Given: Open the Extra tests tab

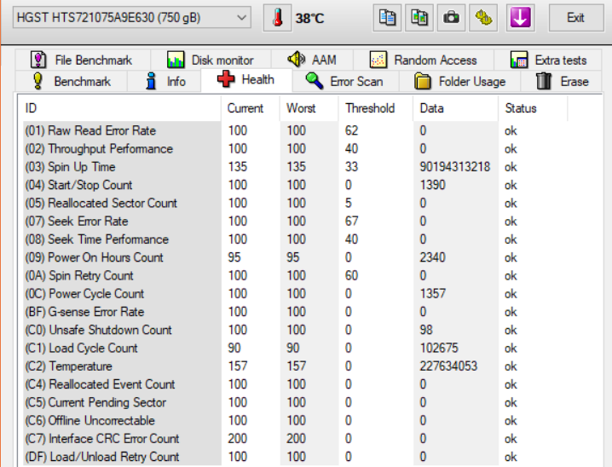Looking at the screenshot, I should click(548, 61).
